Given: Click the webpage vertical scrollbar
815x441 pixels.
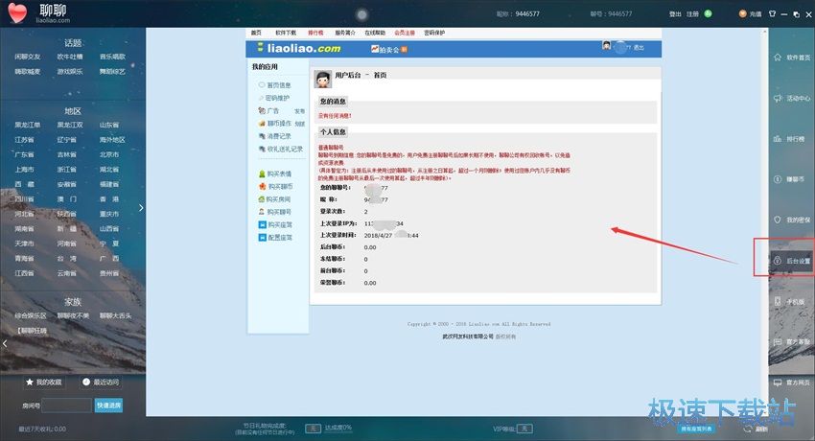Looking at the screenshot, I should tap(764, 221).
